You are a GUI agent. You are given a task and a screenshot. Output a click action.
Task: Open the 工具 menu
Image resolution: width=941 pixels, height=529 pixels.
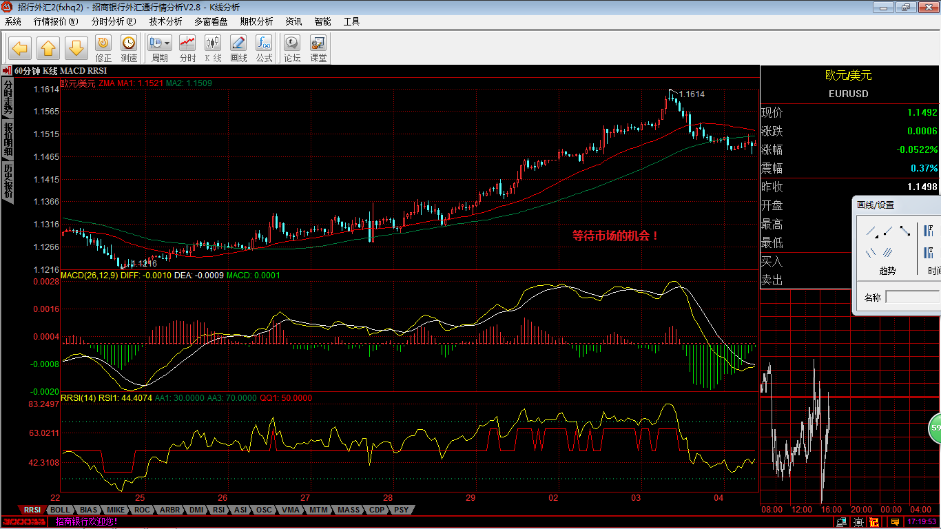coord(351,21)
